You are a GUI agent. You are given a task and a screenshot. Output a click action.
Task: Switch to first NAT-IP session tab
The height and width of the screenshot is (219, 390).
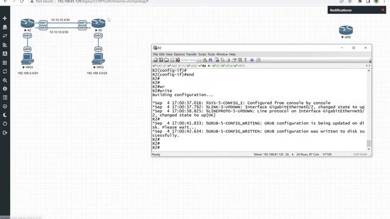pyautogui.click(x=159, y=66)
